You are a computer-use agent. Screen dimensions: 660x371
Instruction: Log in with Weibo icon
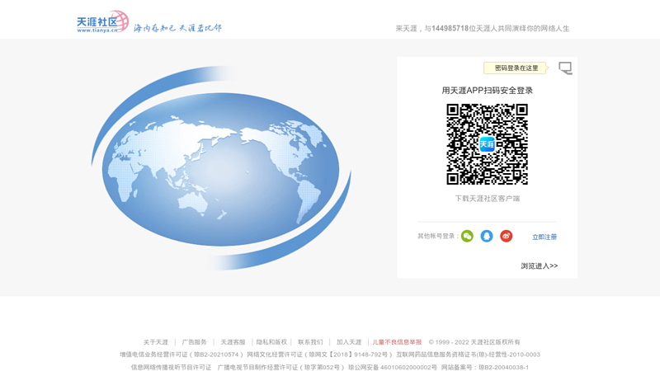[x=506, y=236]
